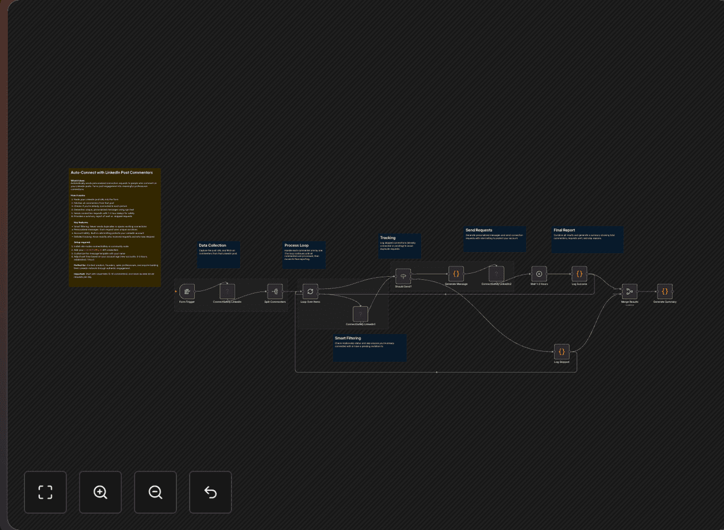This screenshot has height=530, width=724.
Task: Click the zoom out button
Action: [x=155, y=492]
